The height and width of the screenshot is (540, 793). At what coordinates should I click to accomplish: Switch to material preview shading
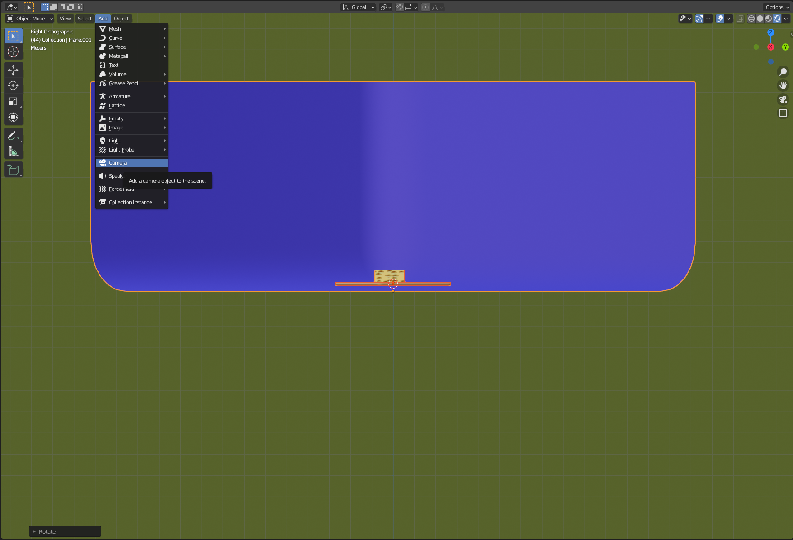point(769,19)
